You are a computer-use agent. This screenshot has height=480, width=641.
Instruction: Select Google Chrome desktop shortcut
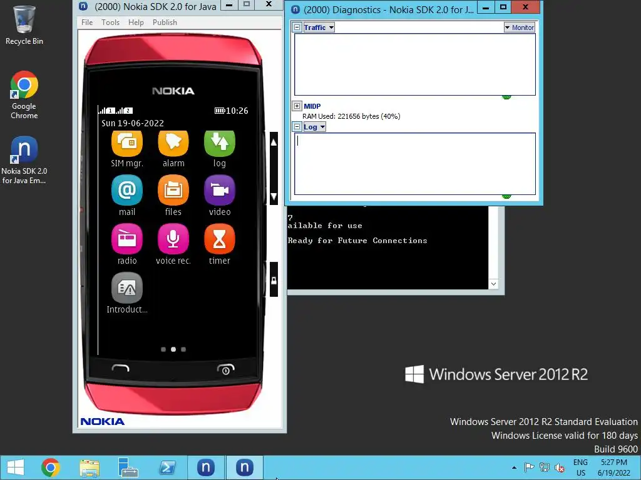point(24,95)
